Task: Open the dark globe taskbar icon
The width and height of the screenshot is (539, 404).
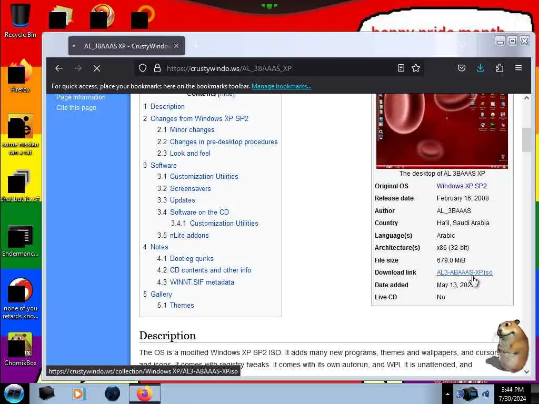Action: point(113,393)
